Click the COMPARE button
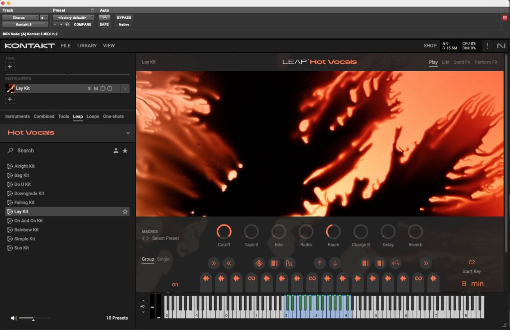This screenshot has width=510, height=330. point(82,24)
